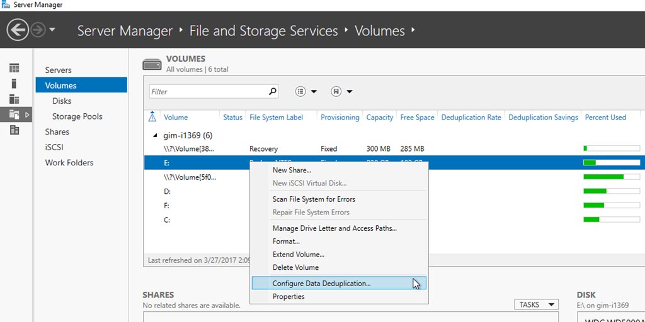Sort by File System Label column

point(276,118)
